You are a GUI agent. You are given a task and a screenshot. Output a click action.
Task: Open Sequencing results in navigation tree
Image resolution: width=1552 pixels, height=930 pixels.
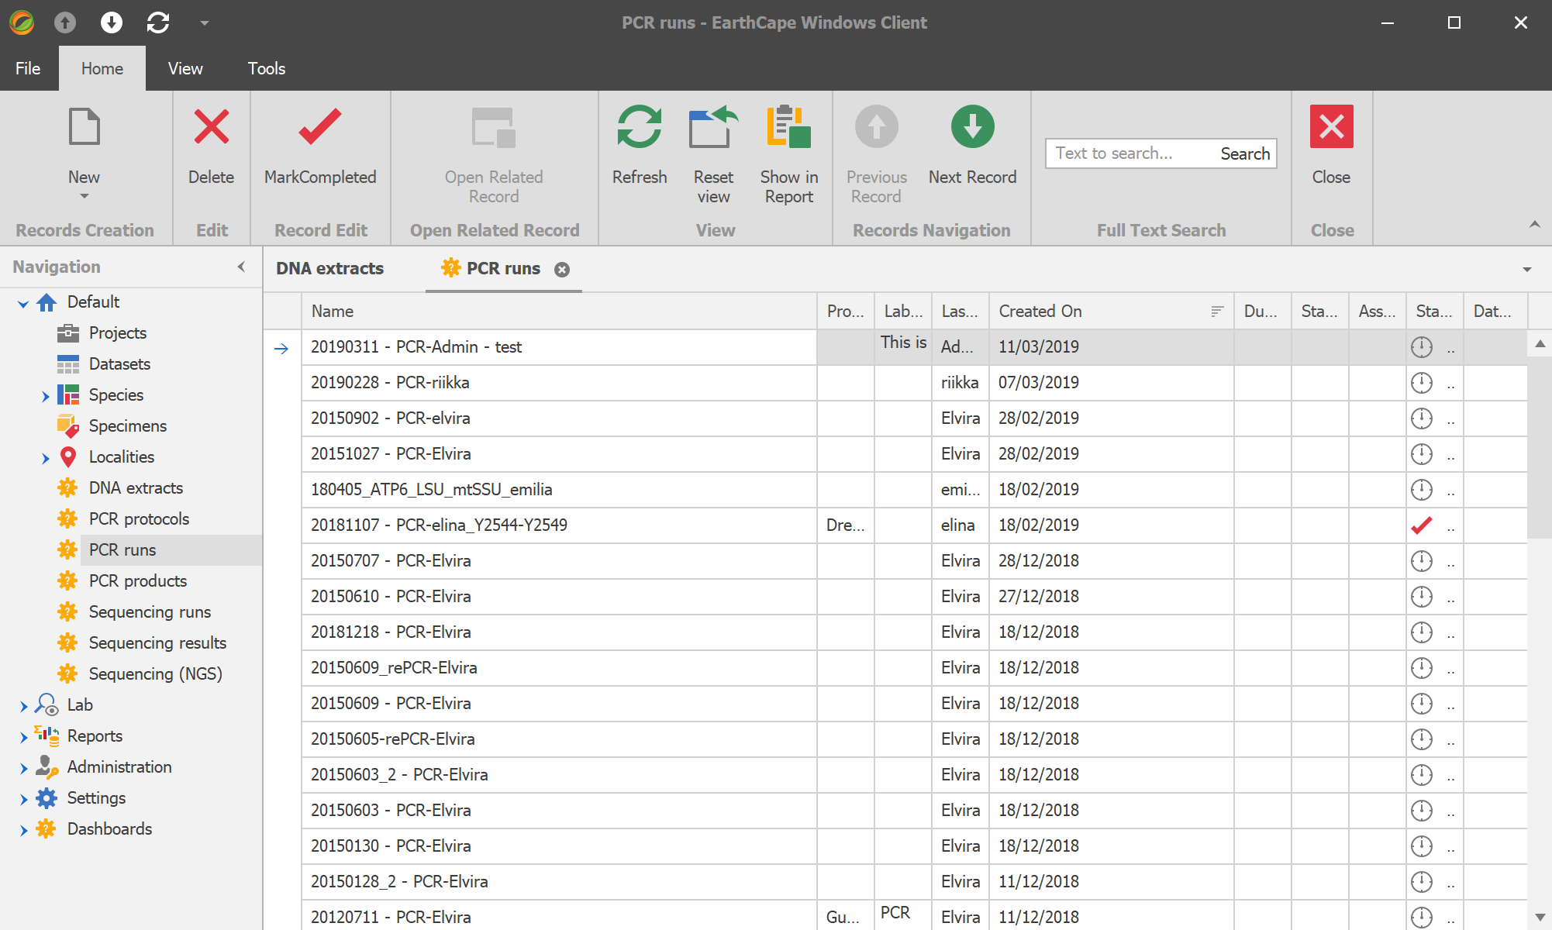point(157,642)
